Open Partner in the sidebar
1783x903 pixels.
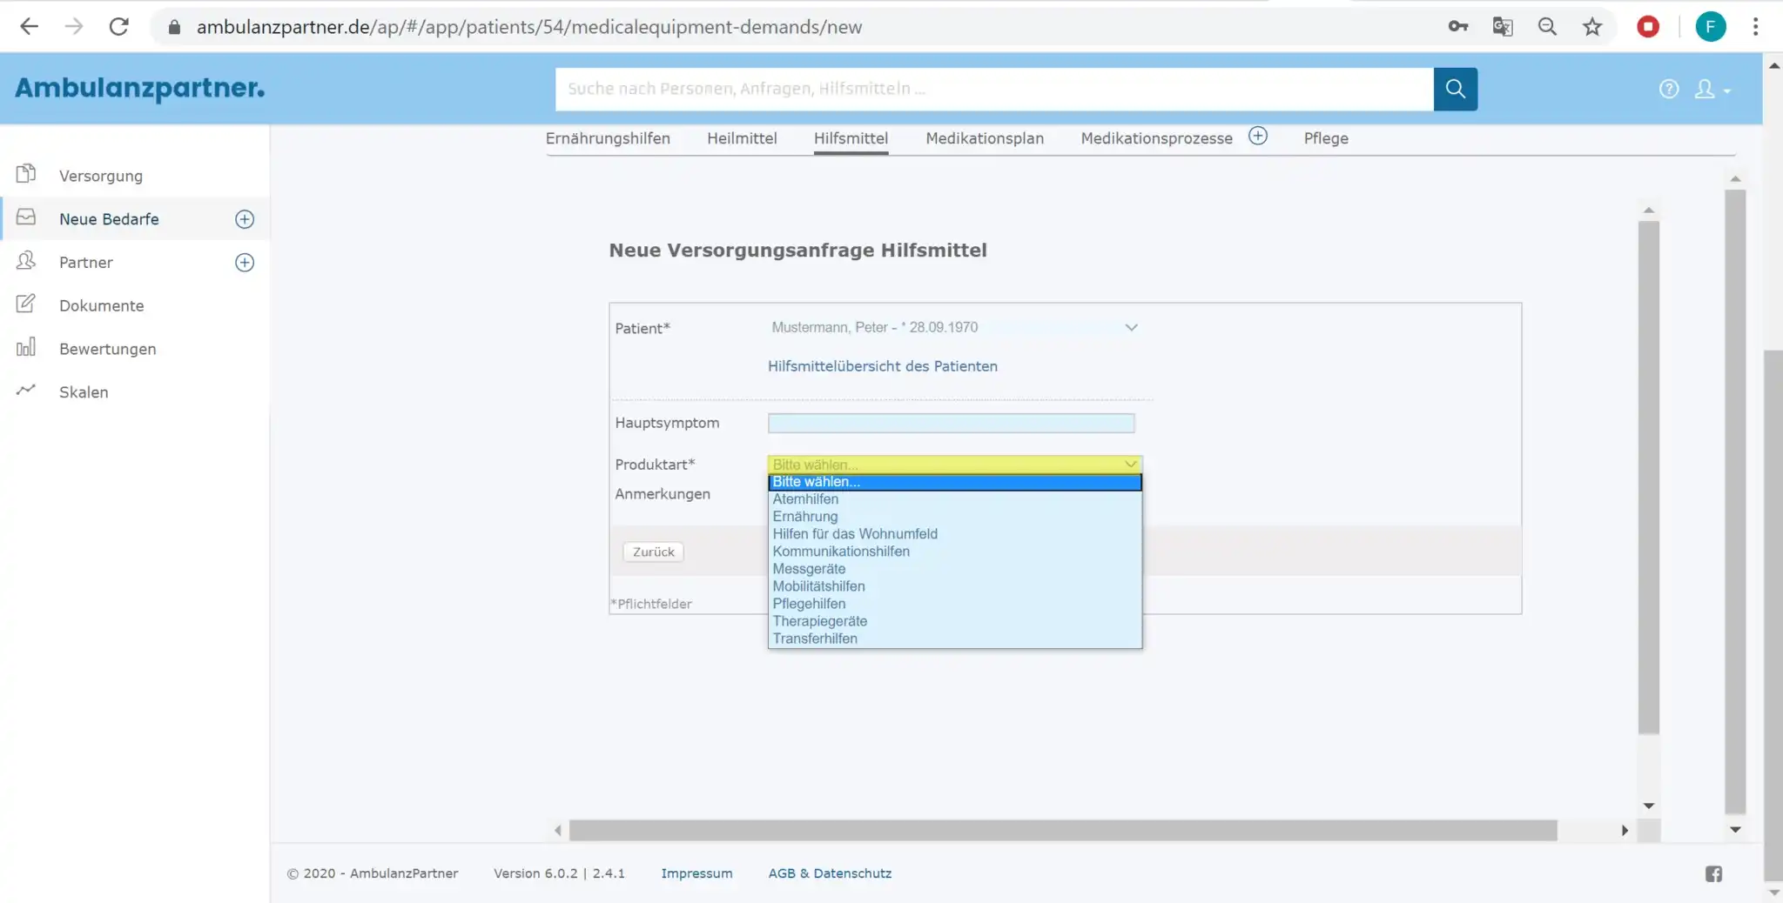pyautogui.click(x=86, y=263)
